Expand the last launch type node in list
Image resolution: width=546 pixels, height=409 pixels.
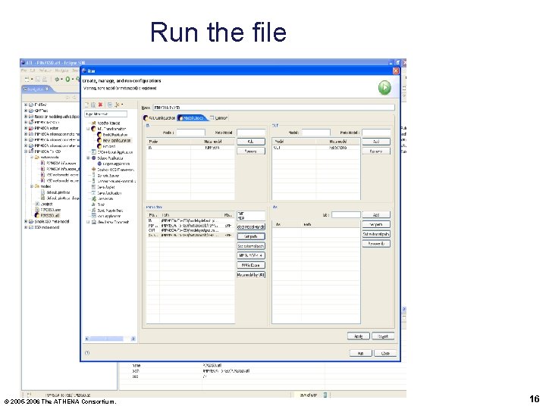[88, 222]
